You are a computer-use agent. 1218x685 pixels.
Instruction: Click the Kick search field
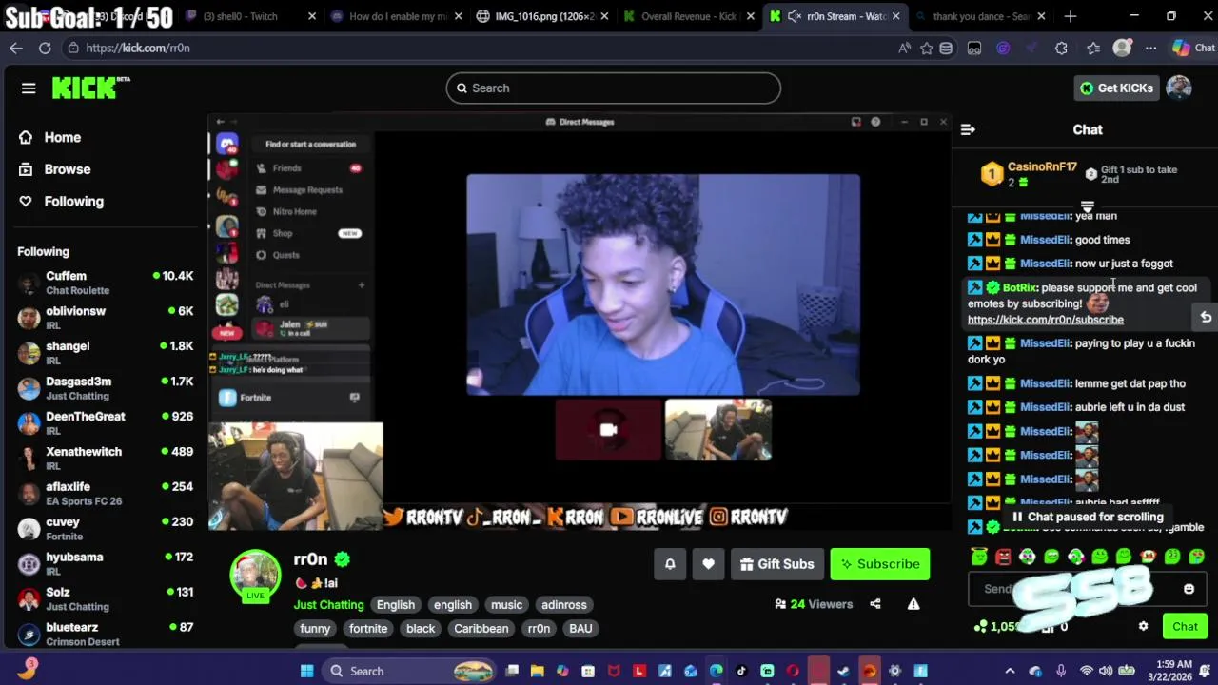pos(613,88)
